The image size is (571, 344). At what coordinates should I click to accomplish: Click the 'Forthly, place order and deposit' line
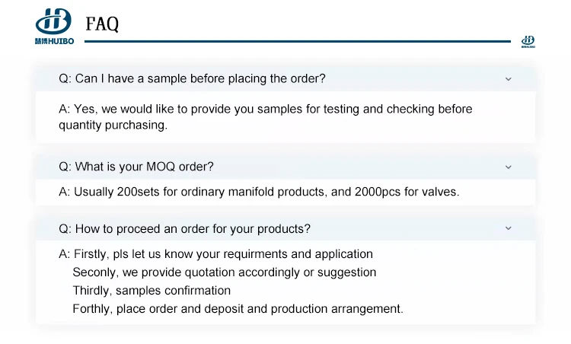[238, 309]
